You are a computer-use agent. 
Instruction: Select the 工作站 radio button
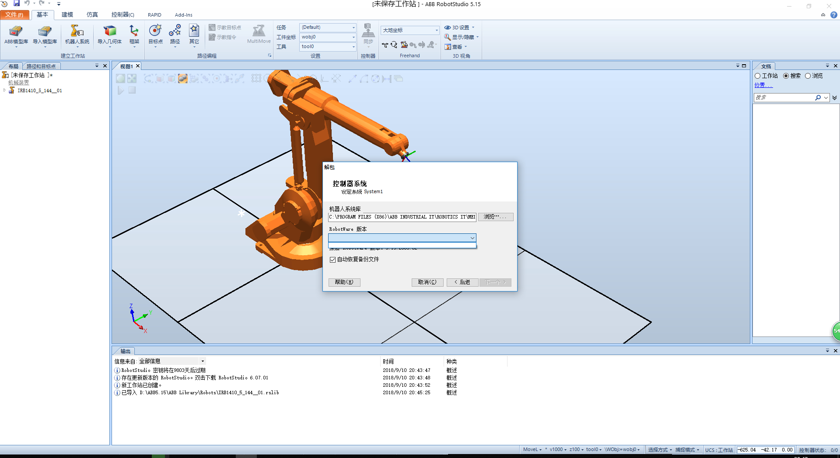pyautogui.click(x=758, y=76)
